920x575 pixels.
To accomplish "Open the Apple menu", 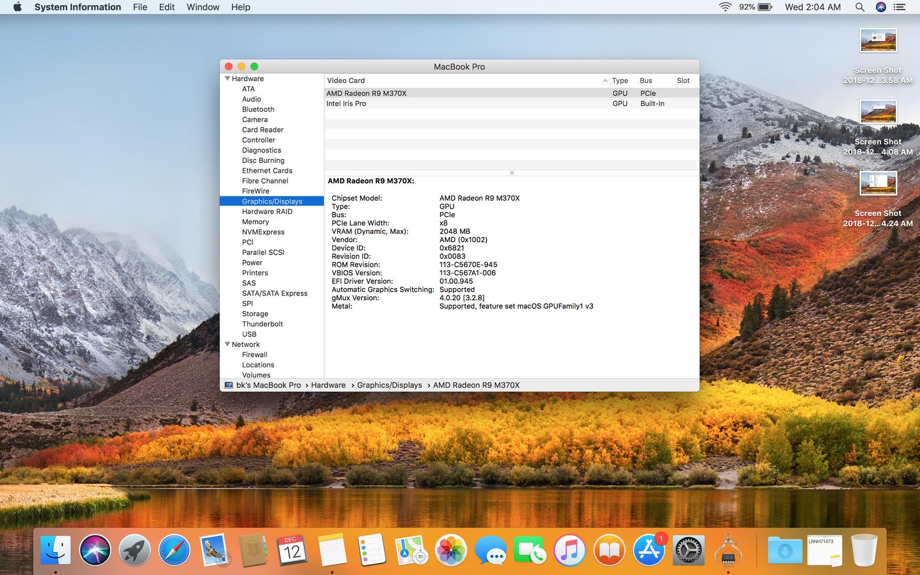I will click(18, 7).
